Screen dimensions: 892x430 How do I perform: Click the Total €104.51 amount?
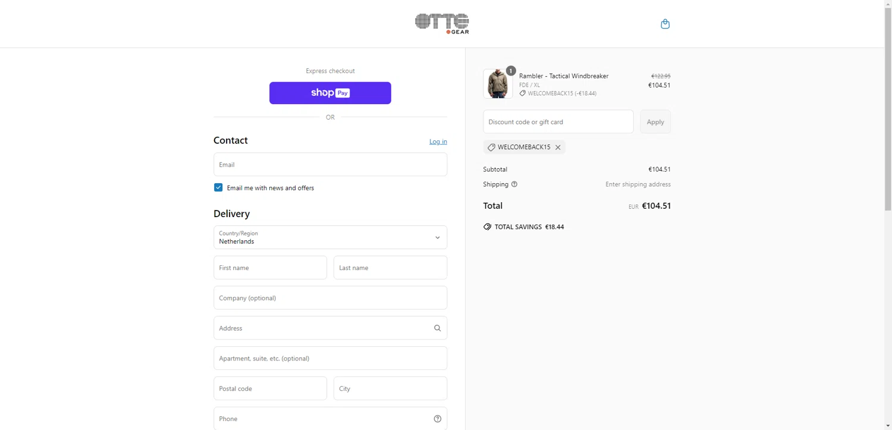tap(657, 206)
